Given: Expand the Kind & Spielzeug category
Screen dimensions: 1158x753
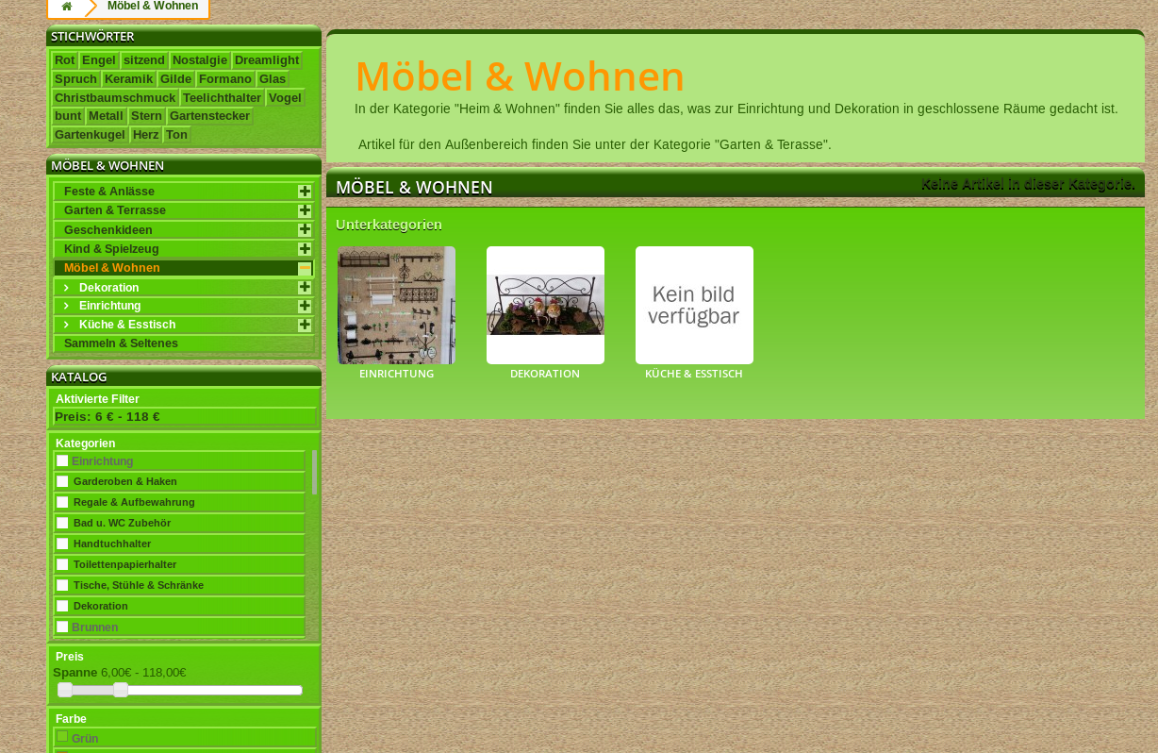Looking at the screenshot, I should point(305,249).
